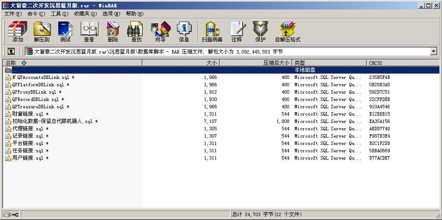Image resolution: width=442 pixels, height=220 pixels.
Task: Select 任务链接.sql file
Action: point(31,151)
